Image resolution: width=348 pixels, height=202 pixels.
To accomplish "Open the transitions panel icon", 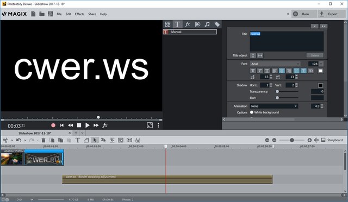I will click(x=197, y=24).
